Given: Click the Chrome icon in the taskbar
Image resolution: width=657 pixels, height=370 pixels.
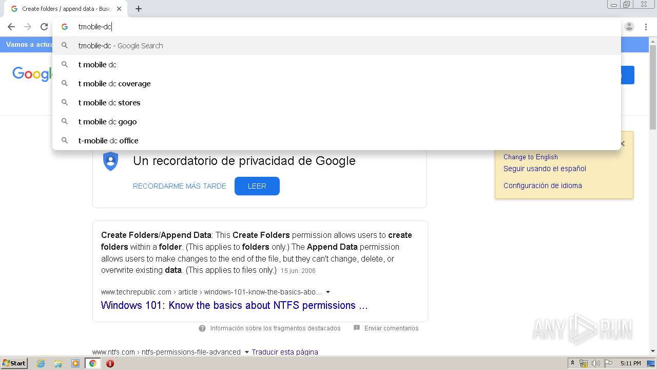Looking at the screenshot, I should coord(92,363).
